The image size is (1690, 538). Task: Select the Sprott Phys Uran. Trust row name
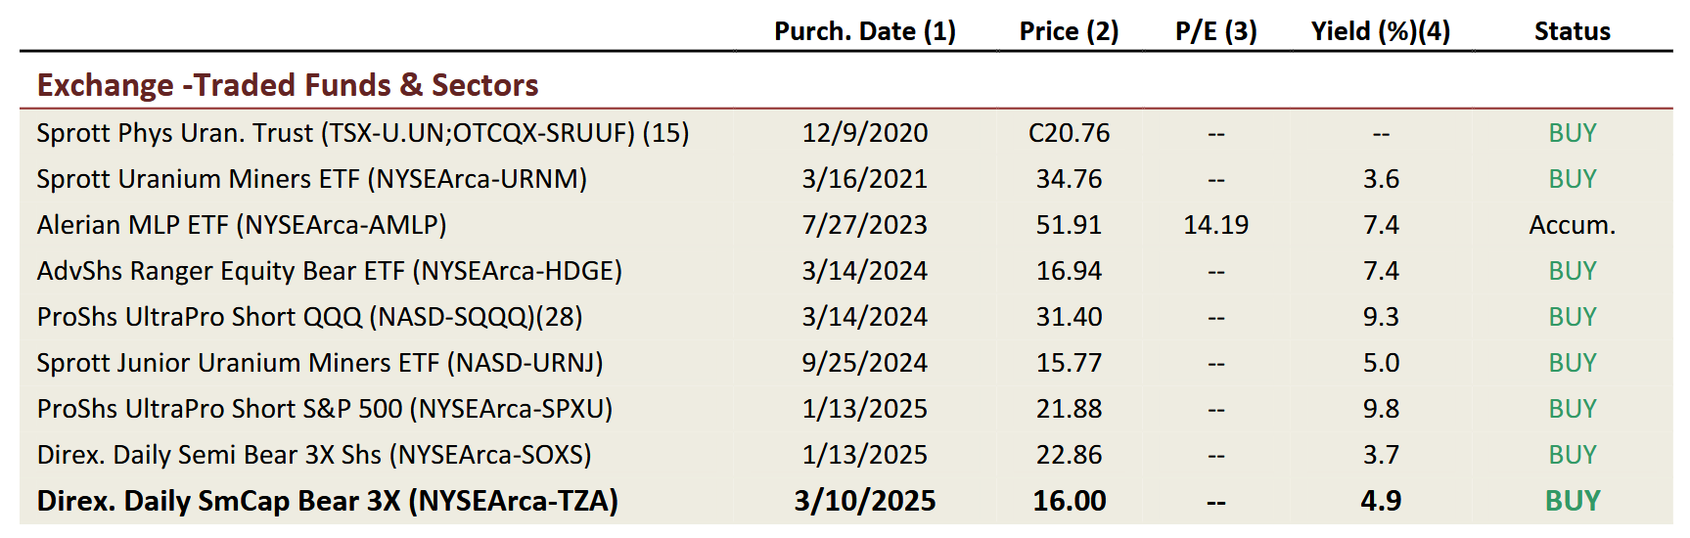362,133
